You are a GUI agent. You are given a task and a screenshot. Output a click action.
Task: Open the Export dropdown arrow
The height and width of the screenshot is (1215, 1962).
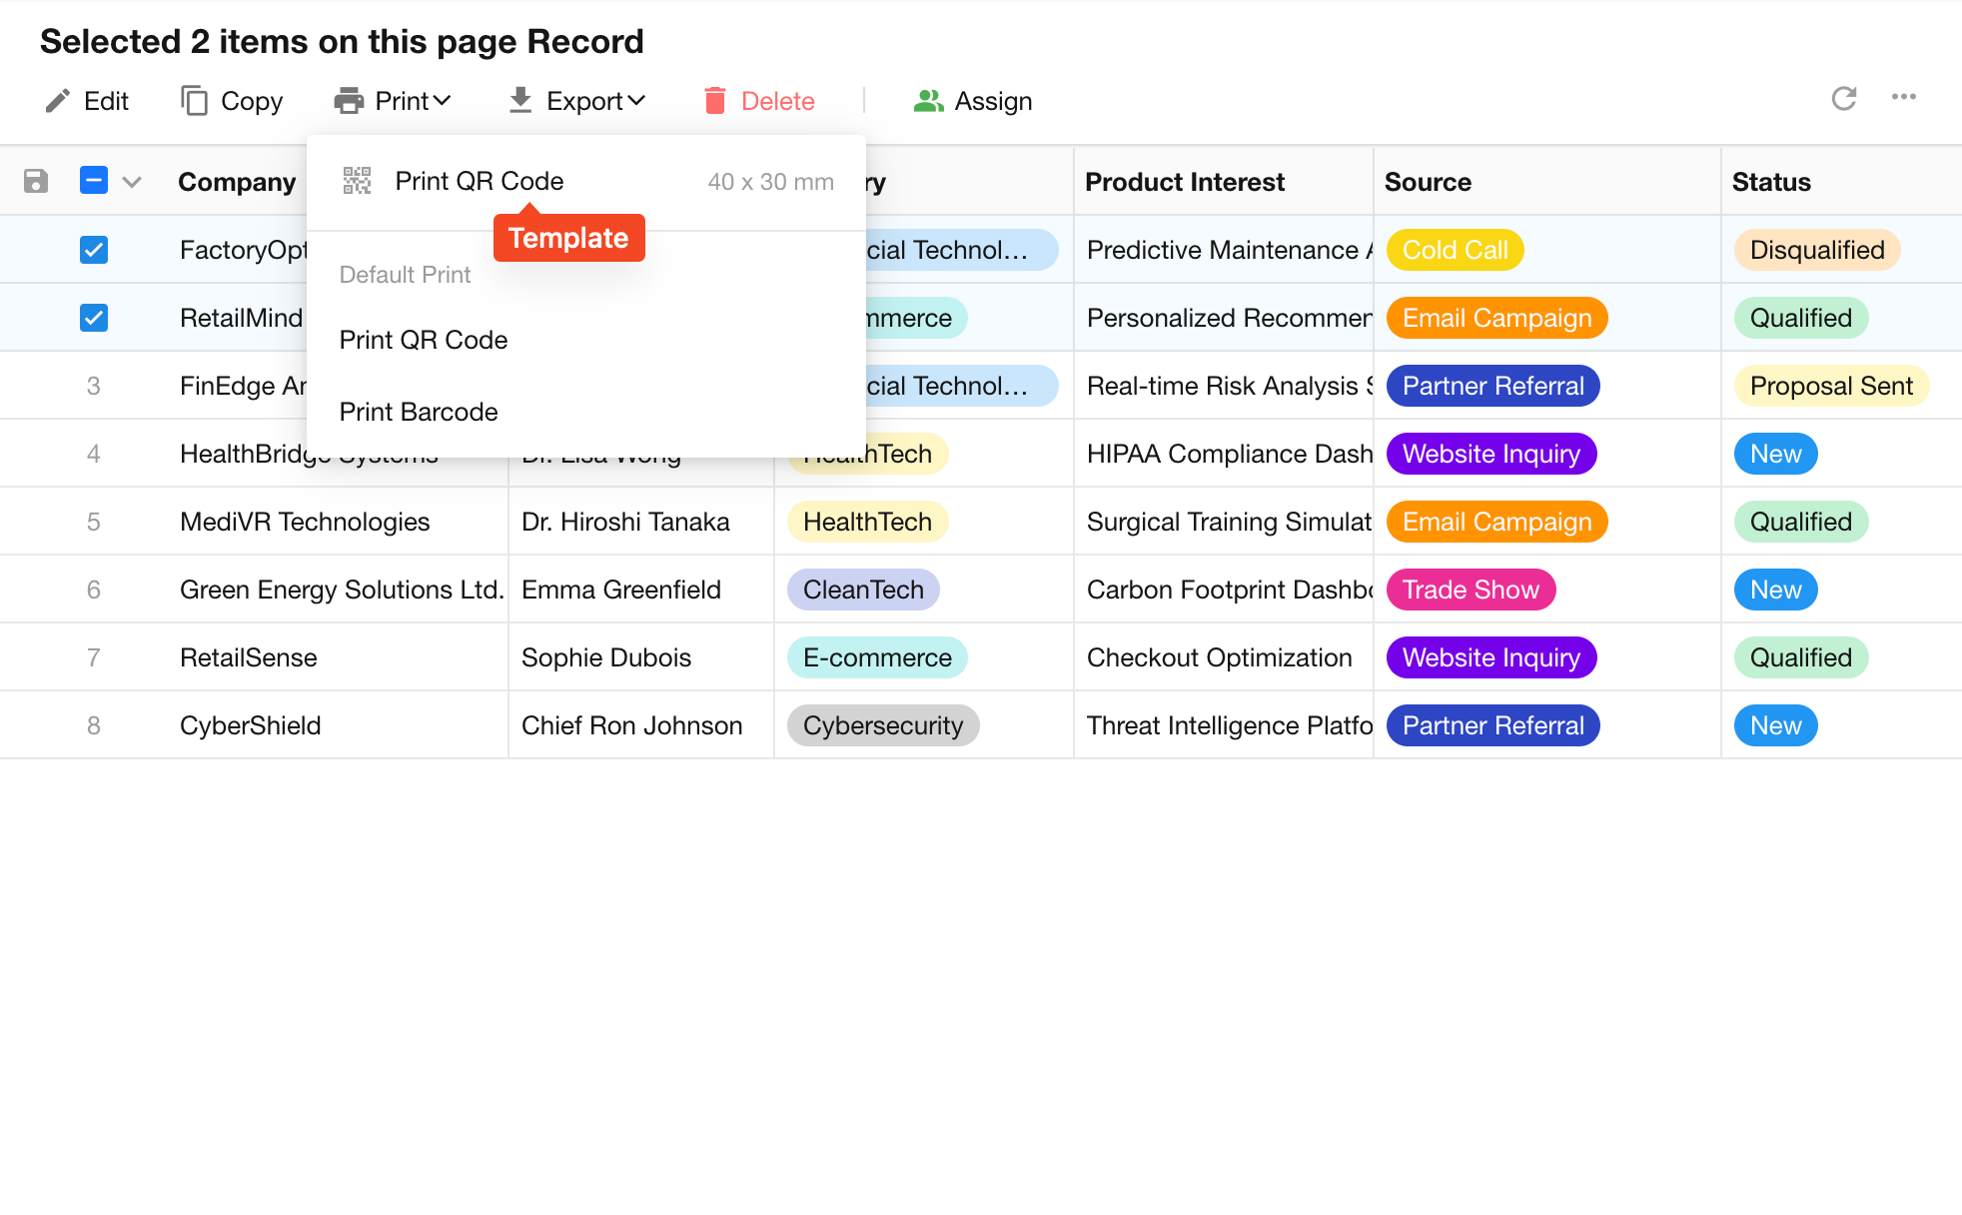pyautogui.click(x=636, y=101)
